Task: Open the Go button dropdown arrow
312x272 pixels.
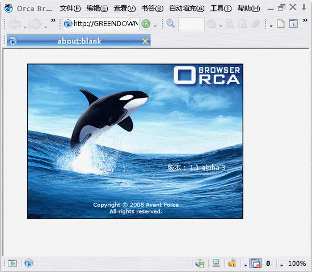Action: click(x=155, y=26)
